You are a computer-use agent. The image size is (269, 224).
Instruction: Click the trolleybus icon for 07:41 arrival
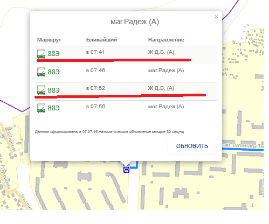41,54
